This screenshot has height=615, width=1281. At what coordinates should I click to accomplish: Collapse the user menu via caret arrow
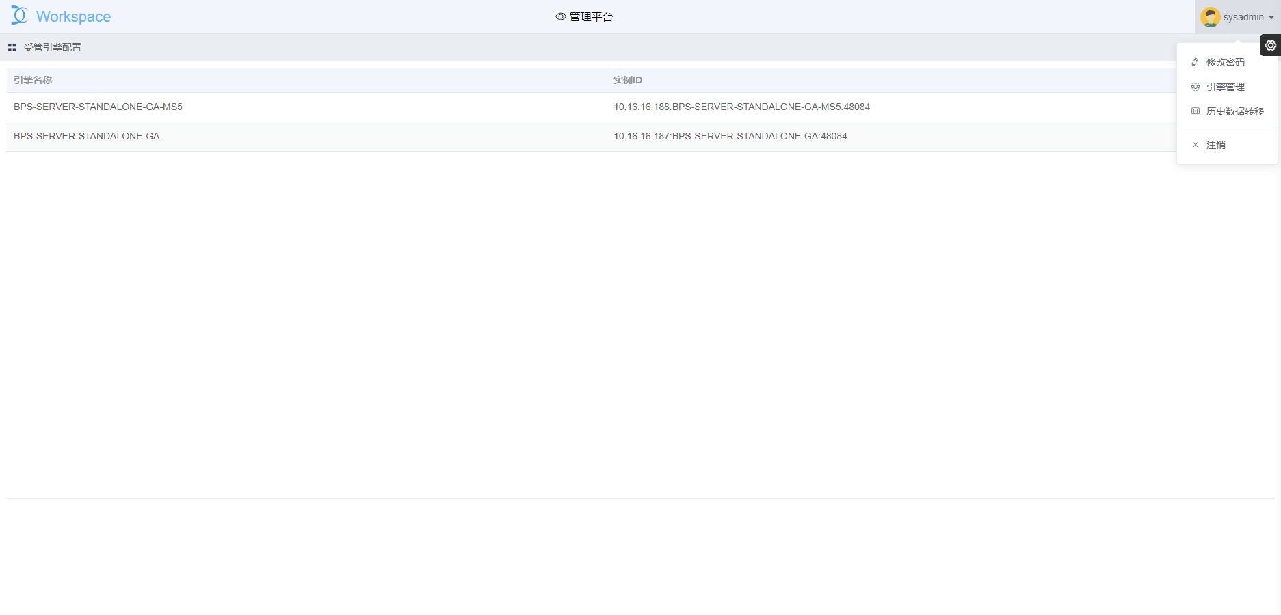coord(1271,18)
